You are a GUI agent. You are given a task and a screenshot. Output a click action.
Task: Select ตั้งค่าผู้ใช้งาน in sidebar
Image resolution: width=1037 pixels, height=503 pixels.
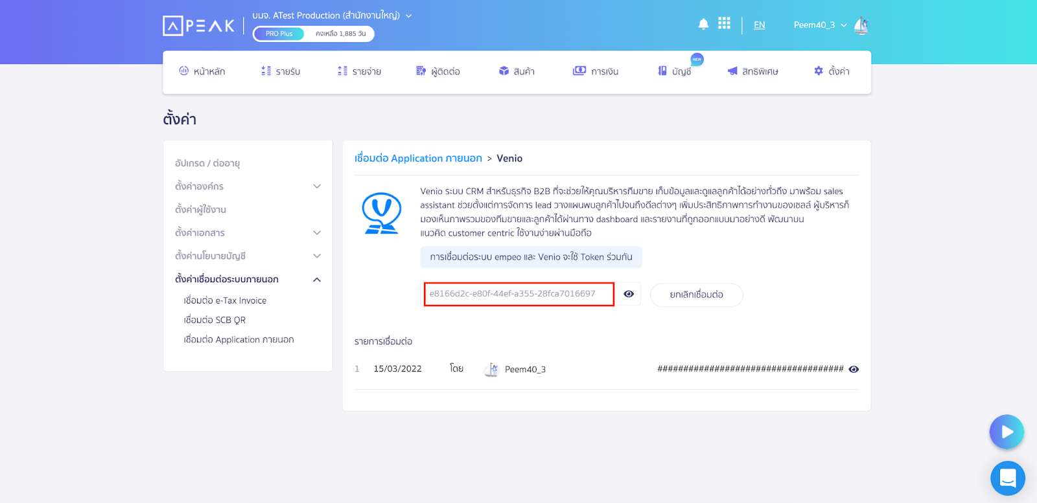200,210
